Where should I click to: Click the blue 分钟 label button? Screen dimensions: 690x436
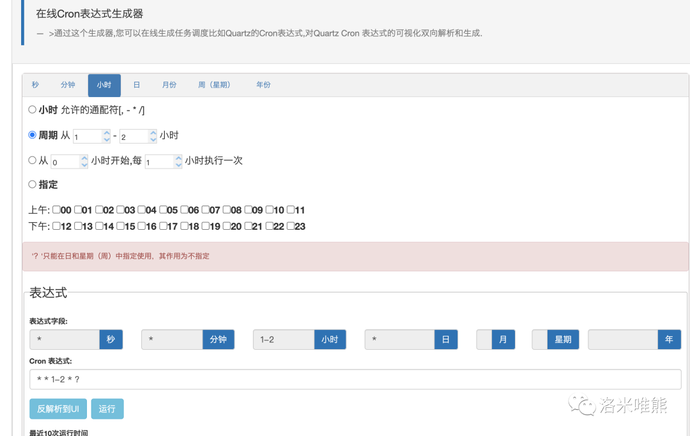coord(218,340)
